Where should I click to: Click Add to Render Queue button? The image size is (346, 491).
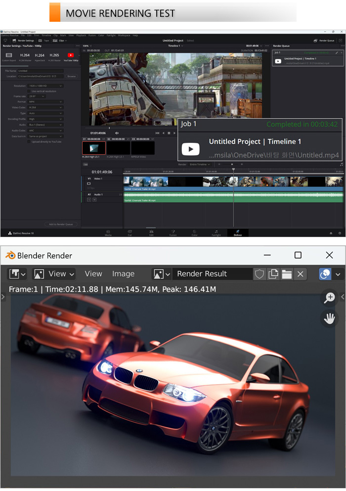pos(61,224)
